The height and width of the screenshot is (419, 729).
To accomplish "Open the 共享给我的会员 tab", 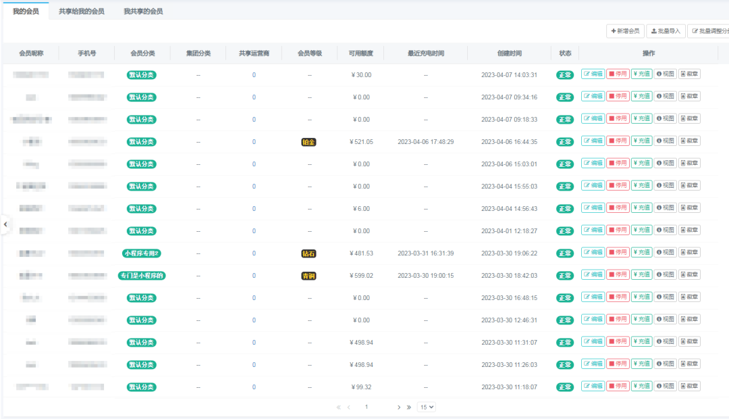I will (82, 11).
